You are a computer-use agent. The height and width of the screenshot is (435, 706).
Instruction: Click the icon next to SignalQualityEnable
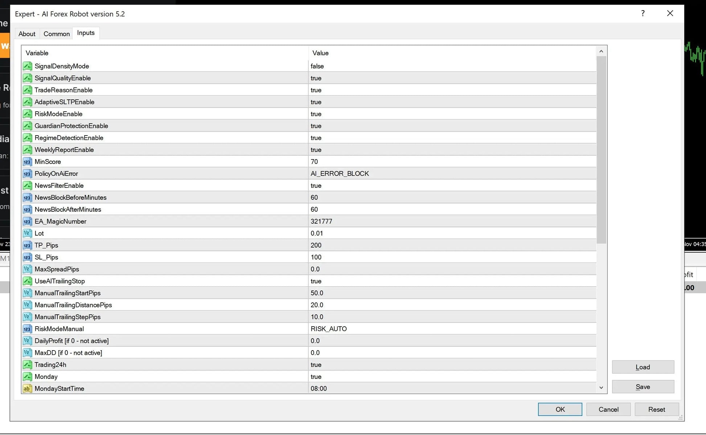pos(27,78)
